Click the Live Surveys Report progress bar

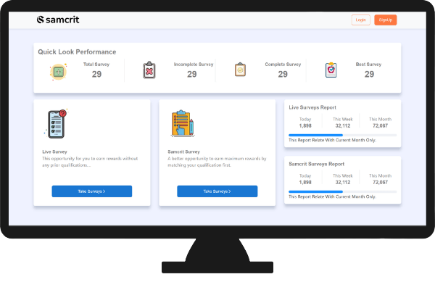click(x=342, y=135)
